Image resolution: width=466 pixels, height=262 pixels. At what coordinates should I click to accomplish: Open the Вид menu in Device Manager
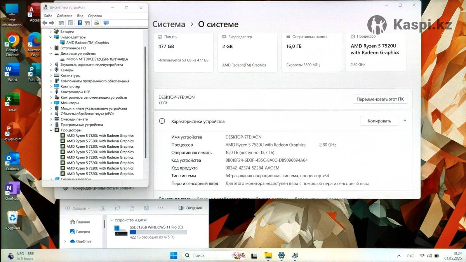tap(80, 16)
